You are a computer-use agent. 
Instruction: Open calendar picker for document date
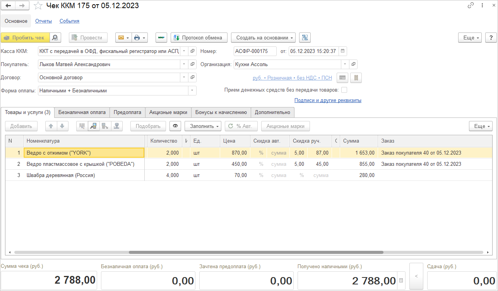click(343, 51)
